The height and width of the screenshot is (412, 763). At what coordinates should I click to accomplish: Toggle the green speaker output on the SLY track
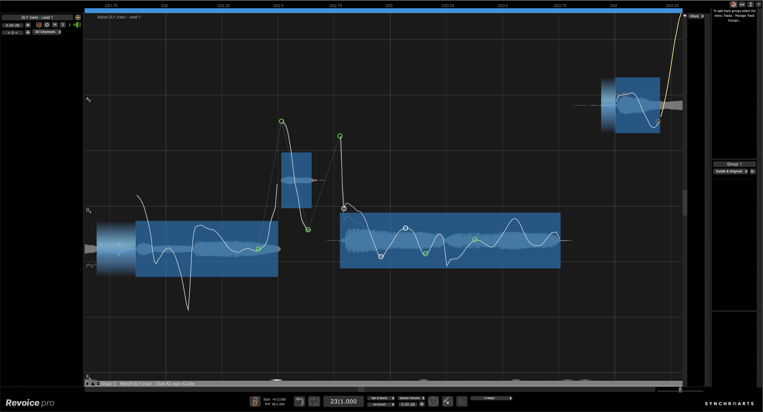pyautogui.click(x=78, y=25)
